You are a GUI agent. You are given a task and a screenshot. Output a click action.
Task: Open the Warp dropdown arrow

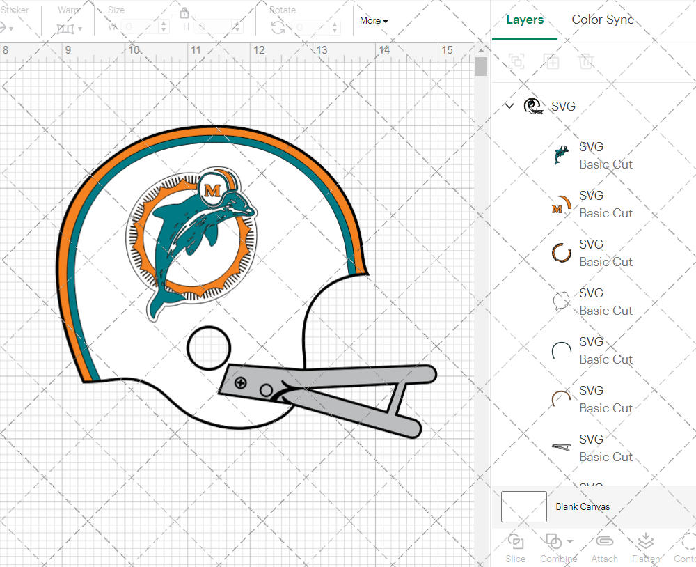pyautogui.click(x=80, y=29)
